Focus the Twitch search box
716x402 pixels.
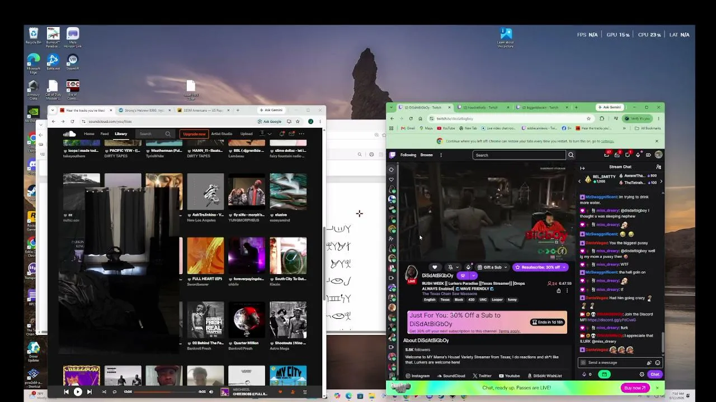519,155
